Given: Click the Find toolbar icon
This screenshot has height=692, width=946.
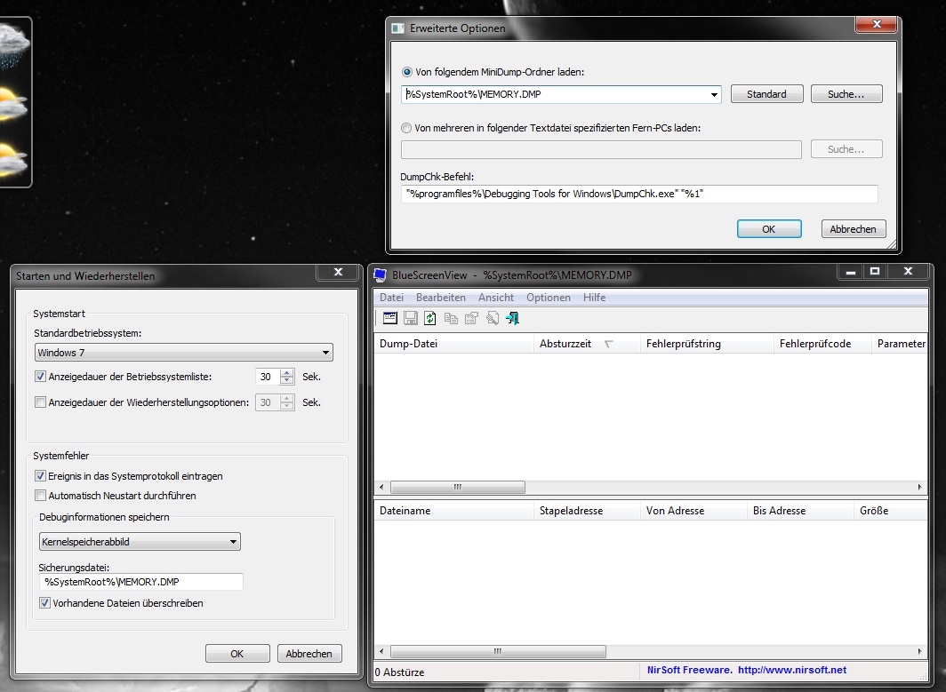Looking at the screenshot, I should pyautogui.click(x=492, y=318).
